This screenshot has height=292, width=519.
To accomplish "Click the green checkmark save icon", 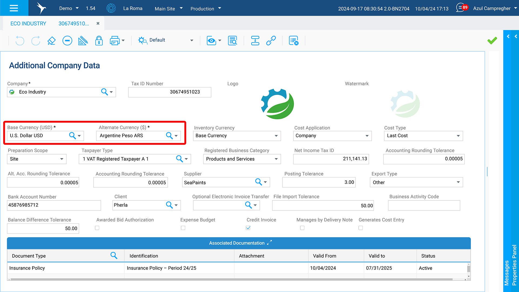I will (x=492, y=41).
